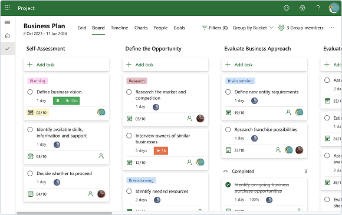Complete Identify available skills task

tap(30, 130)
